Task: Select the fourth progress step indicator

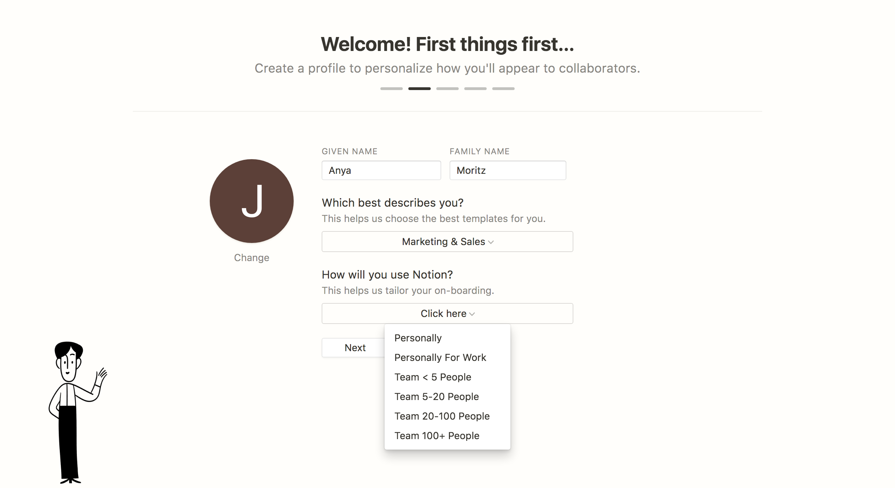Action: click(x=475, y=89)
